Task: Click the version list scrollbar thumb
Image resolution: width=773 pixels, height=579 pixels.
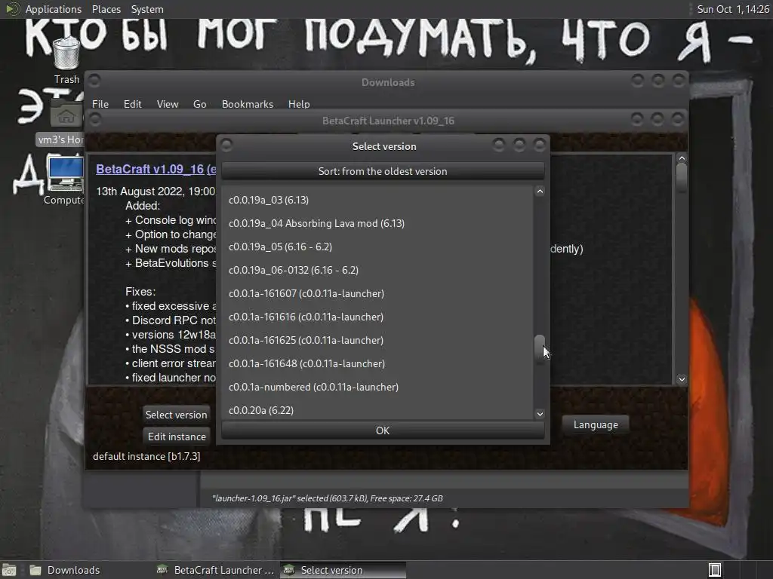Action: 540,349
